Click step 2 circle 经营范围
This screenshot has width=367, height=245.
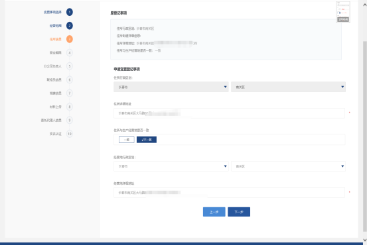pos(70,26)
